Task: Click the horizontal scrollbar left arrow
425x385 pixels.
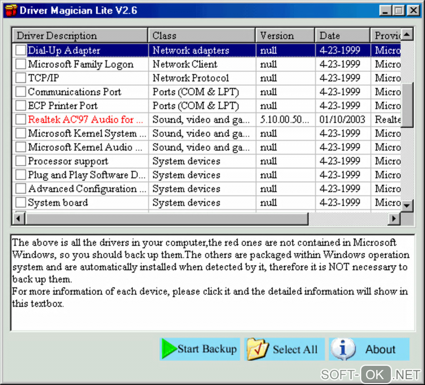Action: 18,218
